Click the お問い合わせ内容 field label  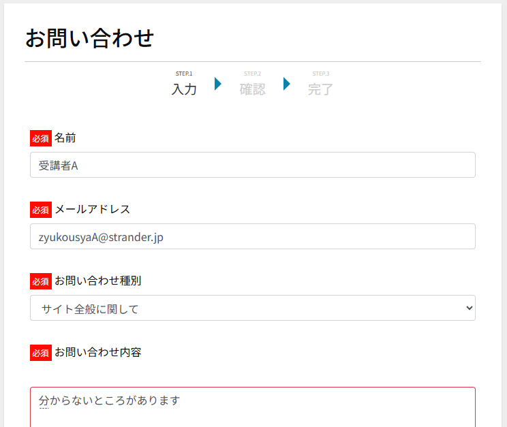pyautogui.click(x=97, y=352)
